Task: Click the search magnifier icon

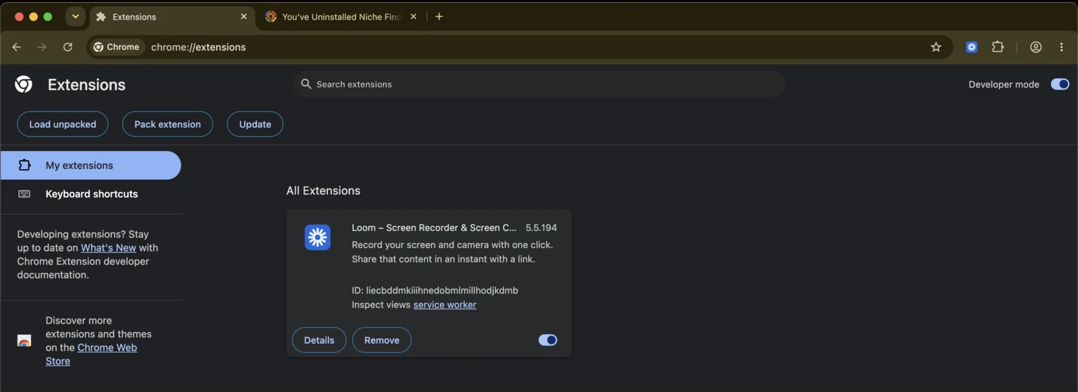Action: 306,84
